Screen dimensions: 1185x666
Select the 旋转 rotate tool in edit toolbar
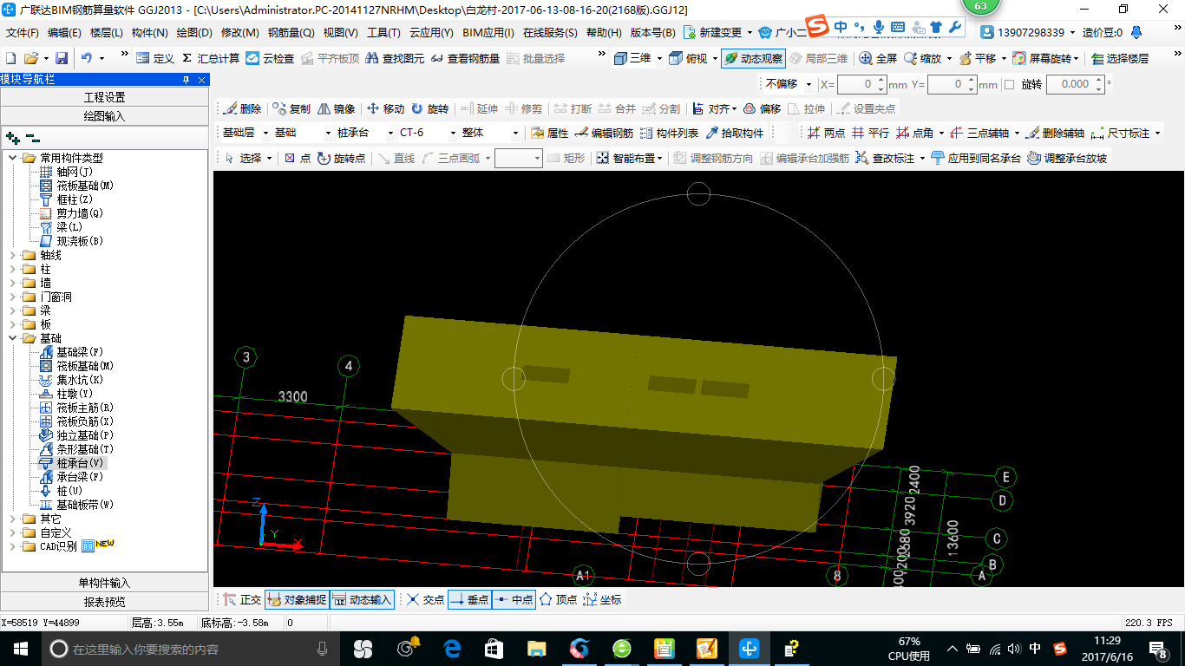coord(430,108)
